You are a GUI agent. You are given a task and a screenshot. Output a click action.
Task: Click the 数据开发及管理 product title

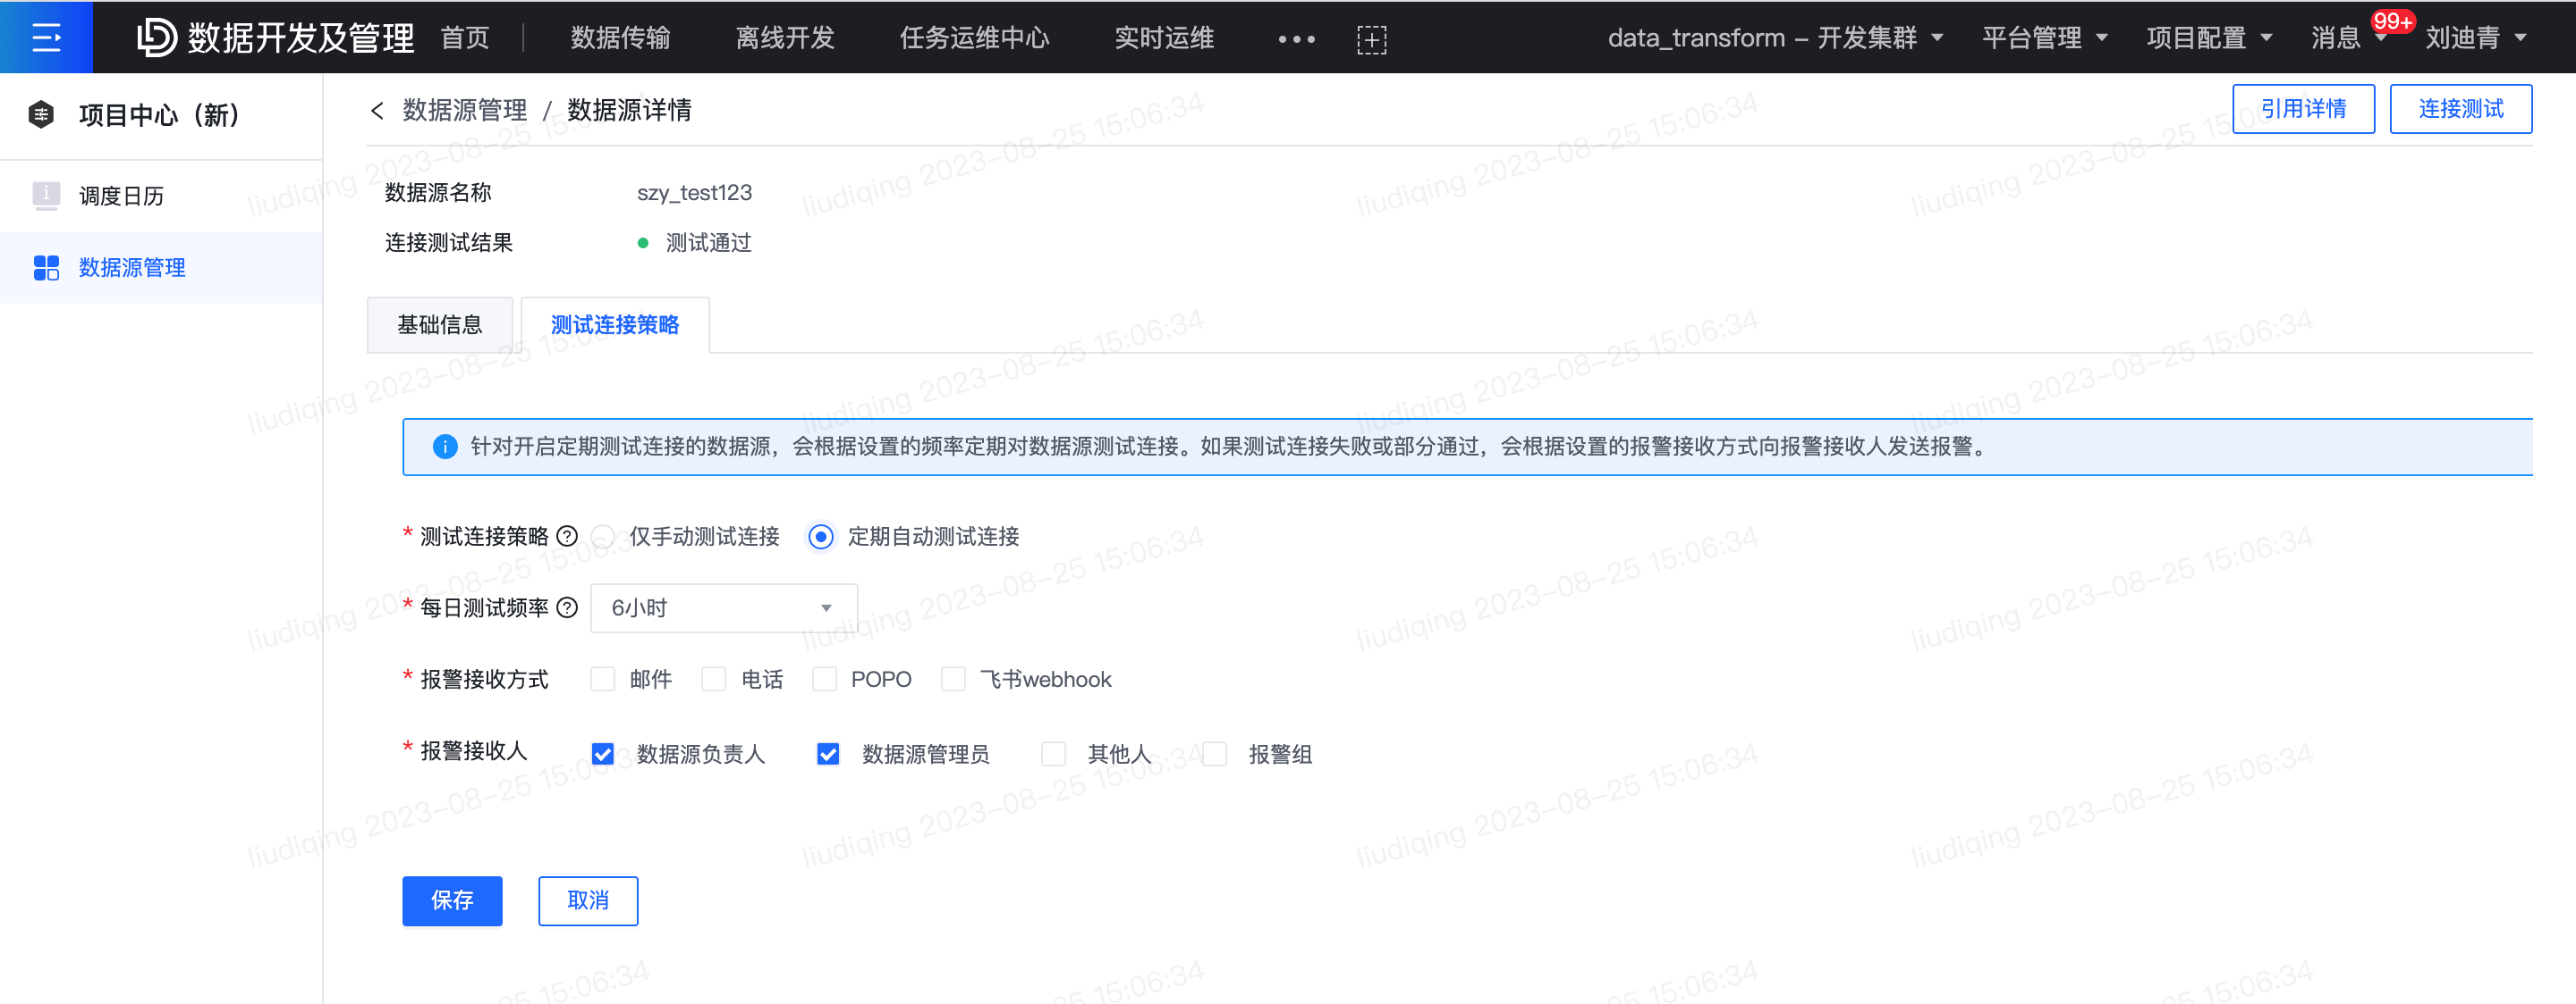[300, 38]
